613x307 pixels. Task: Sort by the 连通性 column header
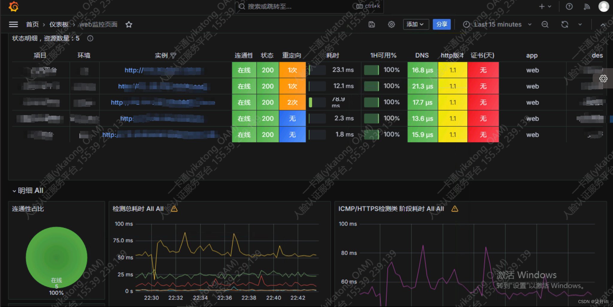click(x=243, y=55)
